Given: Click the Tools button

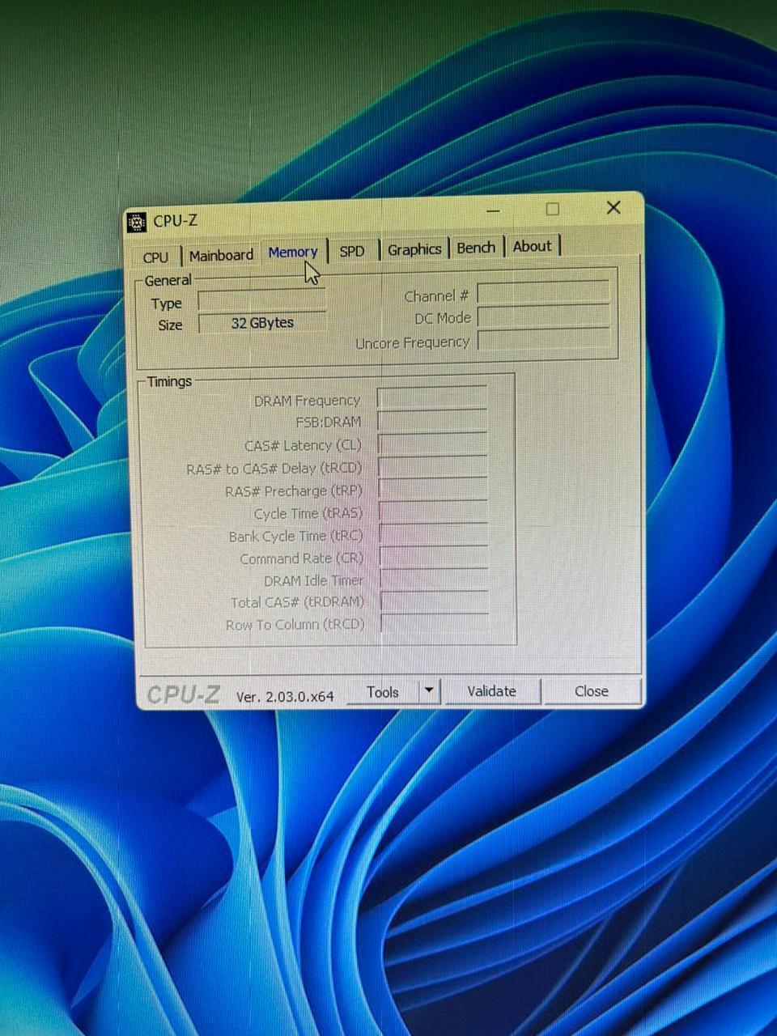Looking at the screenshot, I should pos(382,692).
